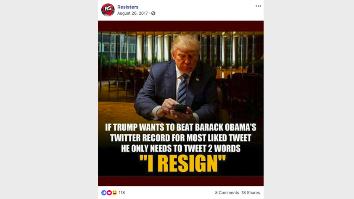Open the meme photo in the post
This screenshot has height=199, width=354.
(181, 103)
